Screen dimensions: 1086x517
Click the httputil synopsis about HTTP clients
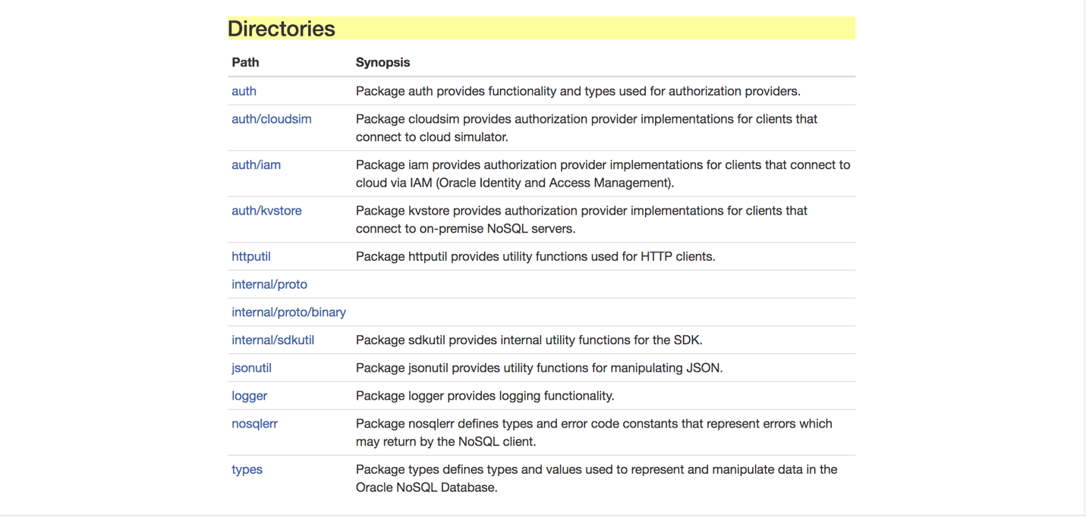535,256
